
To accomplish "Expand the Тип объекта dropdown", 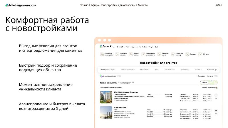I will coord(144,70).
